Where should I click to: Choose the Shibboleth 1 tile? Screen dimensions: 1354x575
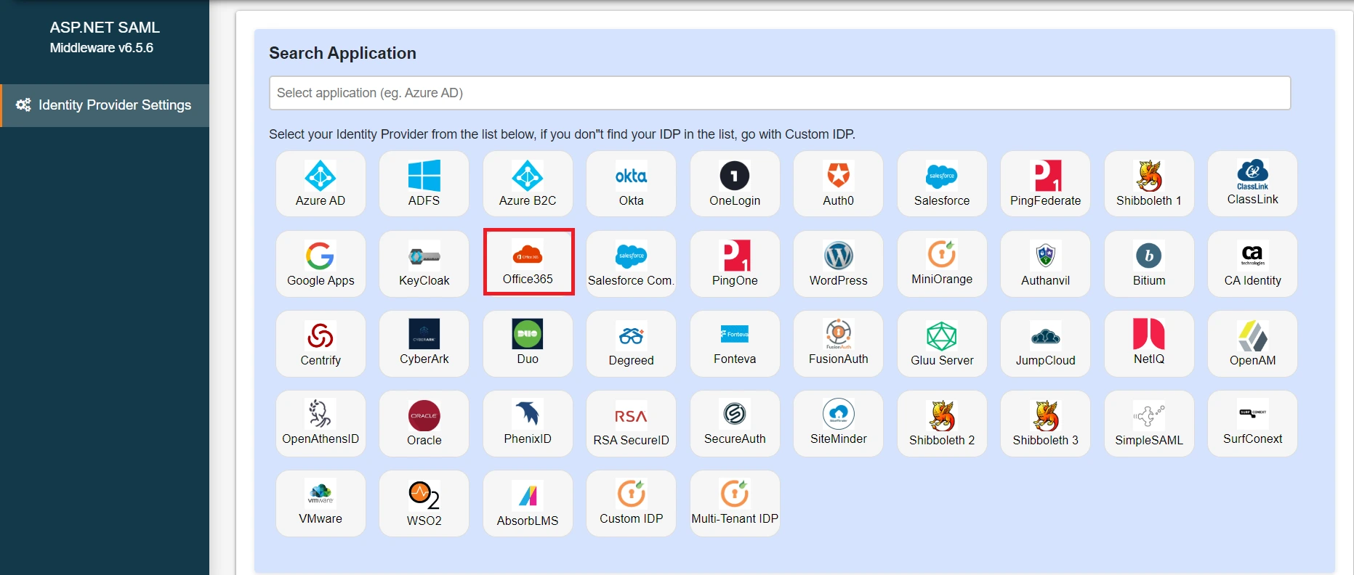pyautogui.click(x=1149, y=184)
